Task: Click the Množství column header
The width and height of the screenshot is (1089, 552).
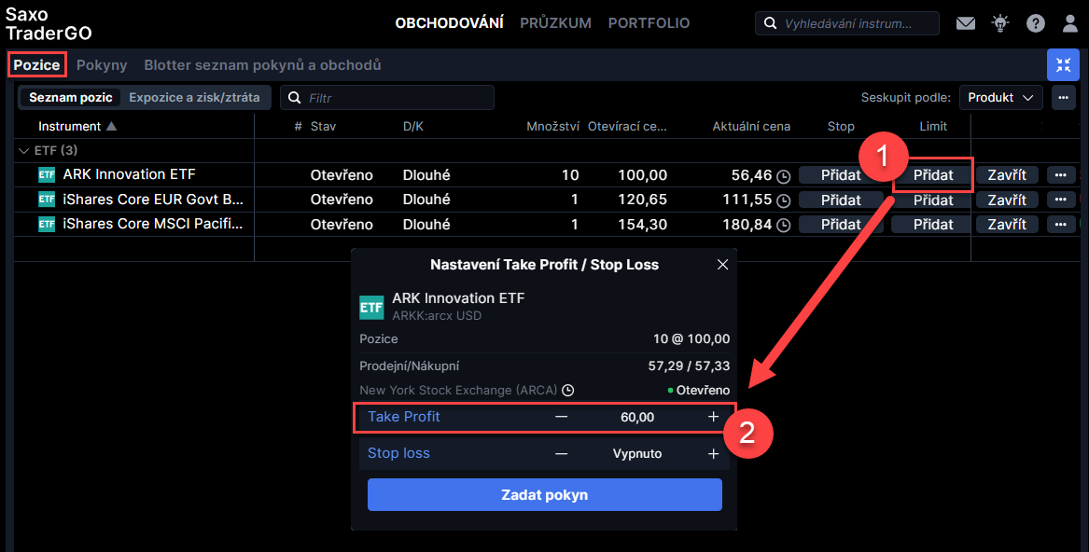Action: point(552,127)
